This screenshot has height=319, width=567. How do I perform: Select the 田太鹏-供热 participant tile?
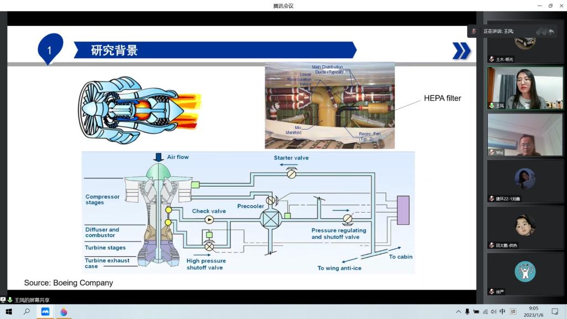525,227
